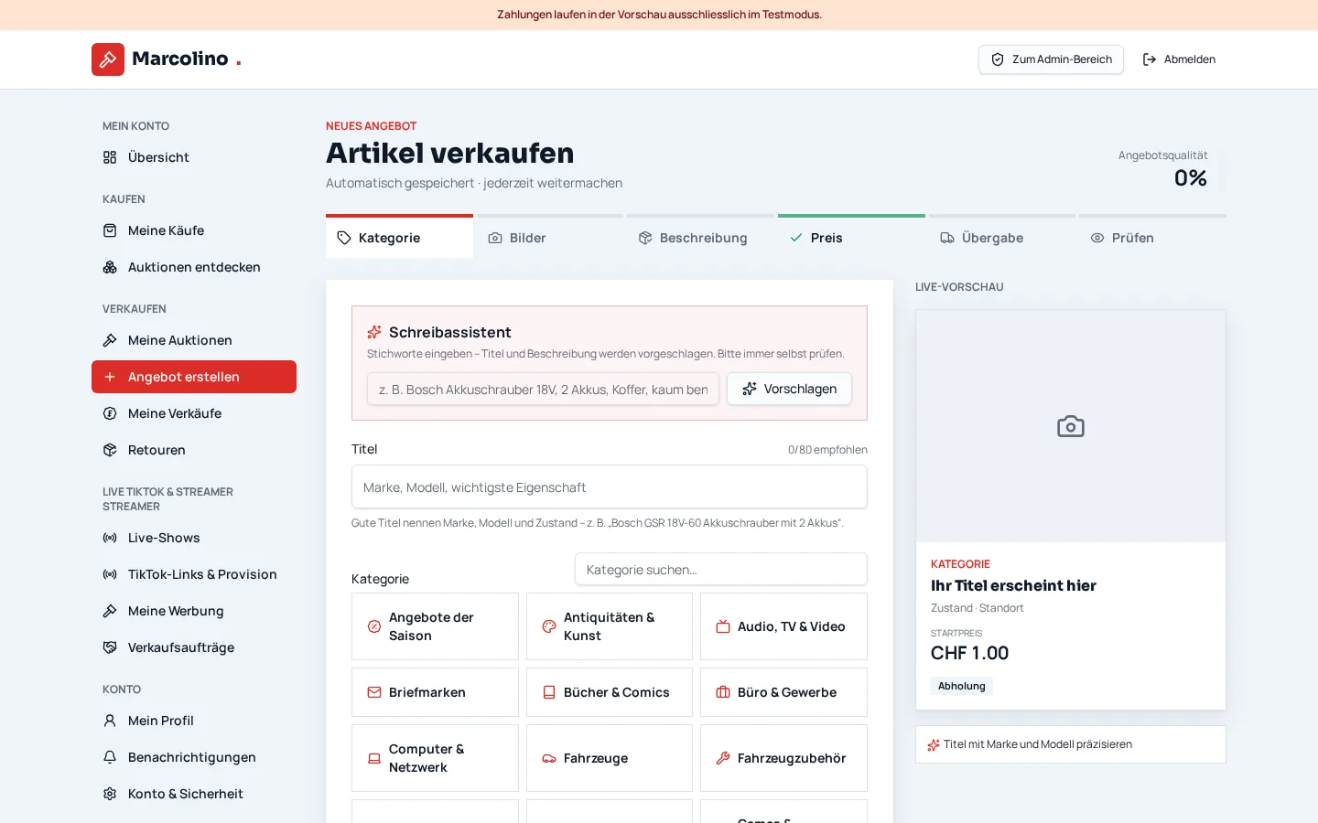Focus the Kategorie suchen search field
This screenshot has height=823, width=1318.
coord(721,569)
